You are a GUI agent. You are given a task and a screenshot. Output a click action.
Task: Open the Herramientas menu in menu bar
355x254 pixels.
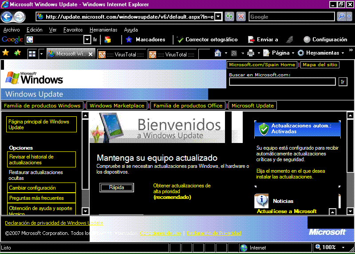(103, 30)
